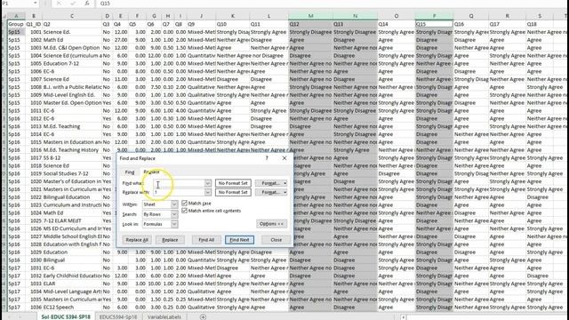569x320 pixels.
Task: Click the Replace button
Action: coord(170,240)
